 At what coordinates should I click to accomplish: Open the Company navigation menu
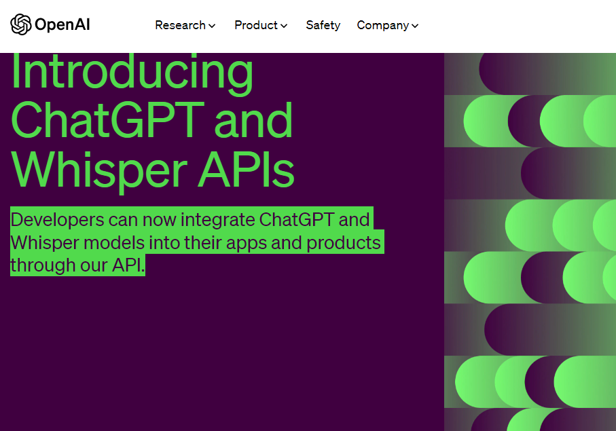387,25
